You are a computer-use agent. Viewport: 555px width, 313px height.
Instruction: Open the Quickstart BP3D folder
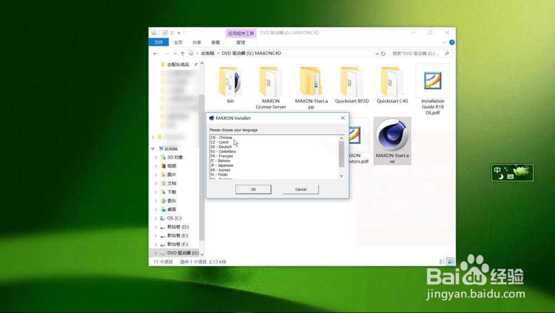[352, 85]
